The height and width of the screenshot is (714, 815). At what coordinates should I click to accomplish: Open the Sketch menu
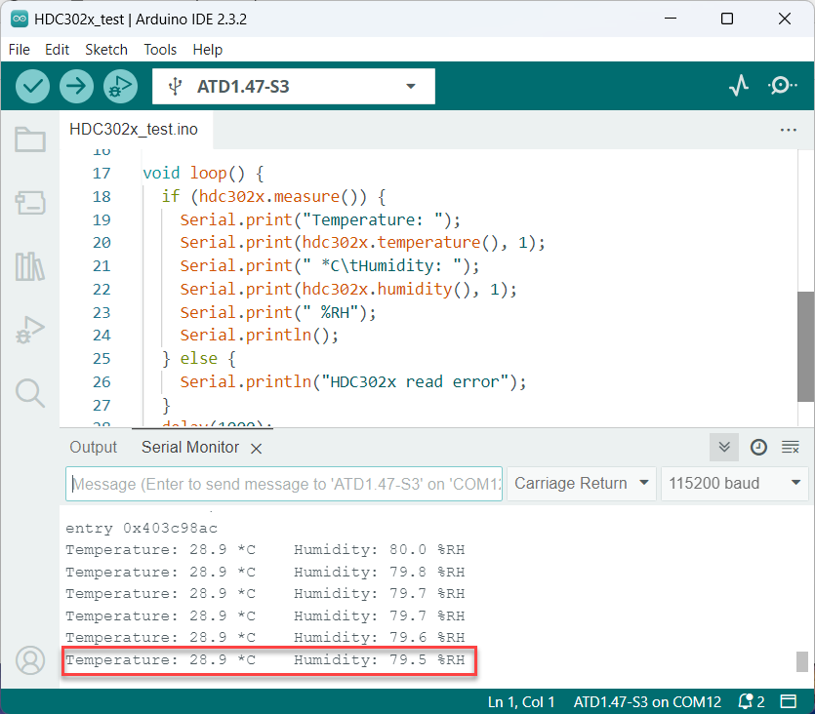(105, 49)
